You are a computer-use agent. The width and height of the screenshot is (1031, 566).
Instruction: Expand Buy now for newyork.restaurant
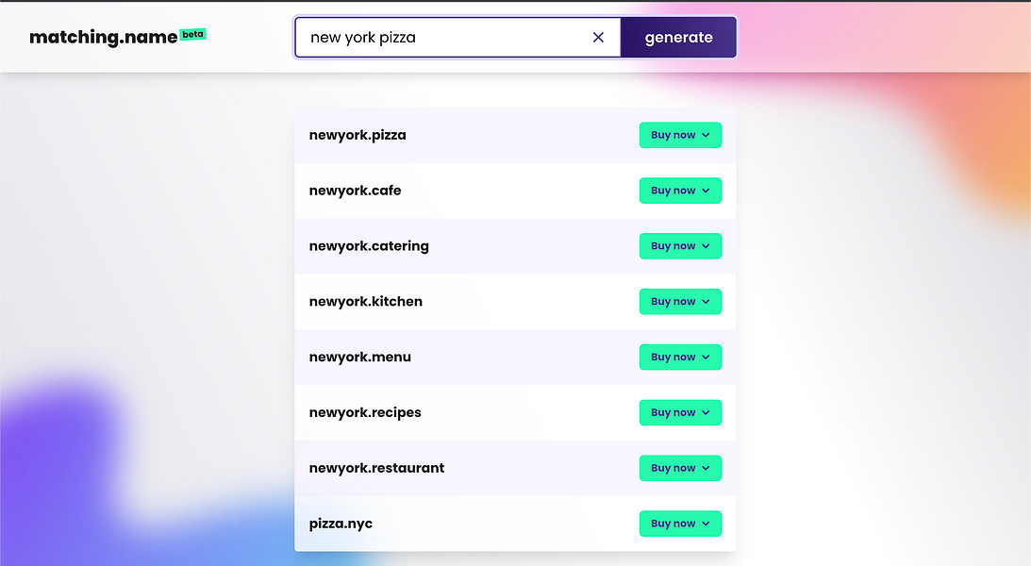pos(680,468)
